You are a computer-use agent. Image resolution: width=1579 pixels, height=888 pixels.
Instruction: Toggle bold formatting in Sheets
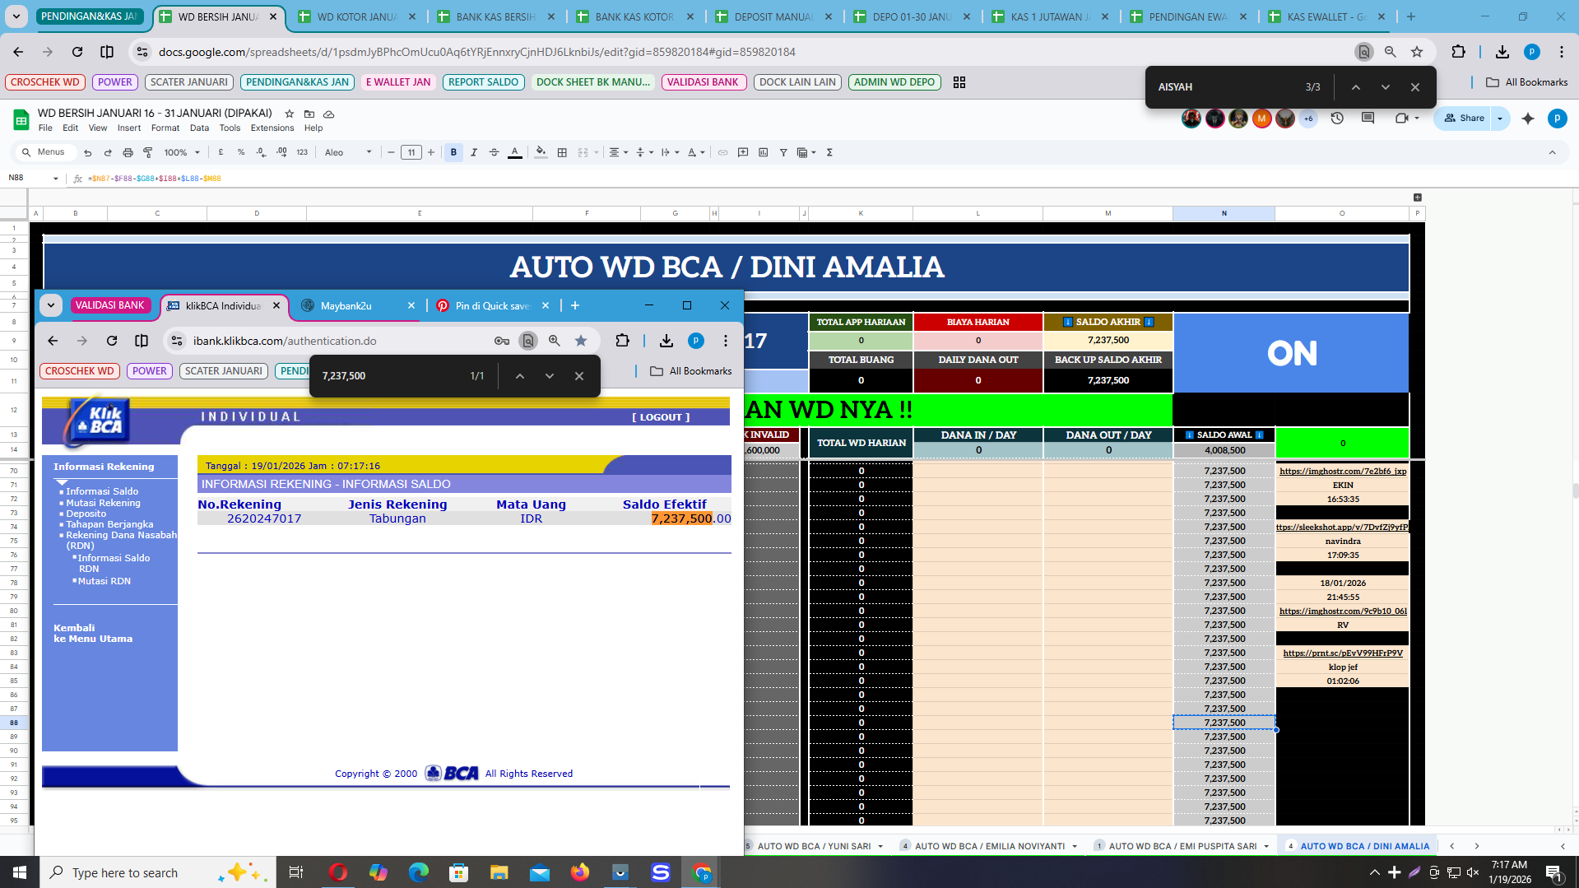point(453,152)
